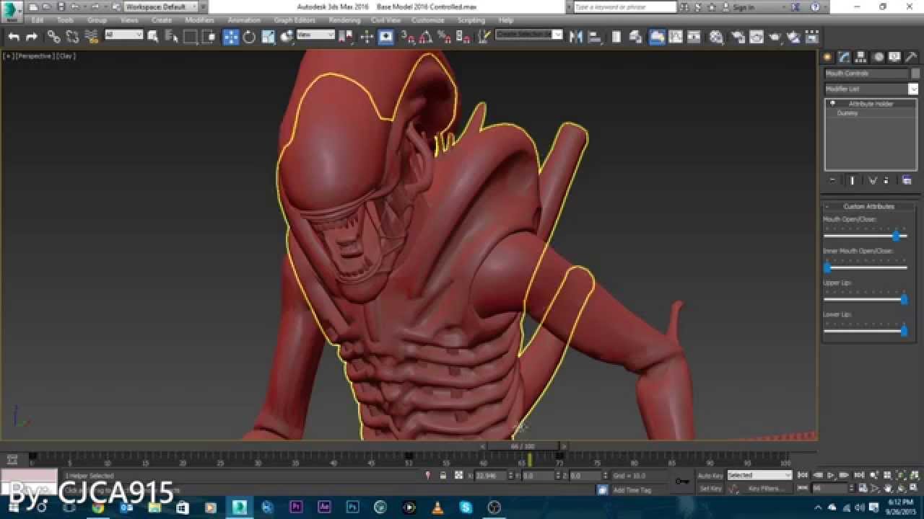Open the Graph Editors menu
Screen dimensions: 924x519
295,20
